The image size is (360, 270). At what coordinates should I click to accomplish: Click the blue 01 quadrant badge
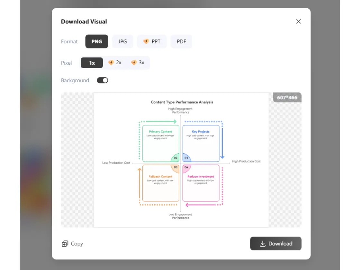tap(187, 158)
